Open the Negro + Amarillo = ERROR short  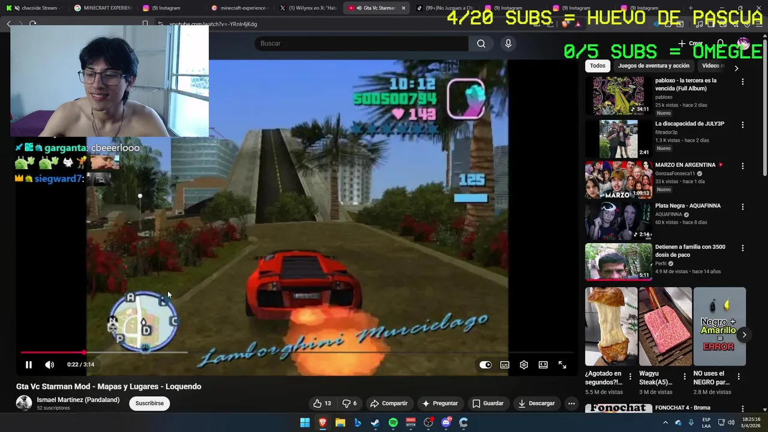[719, 326]
